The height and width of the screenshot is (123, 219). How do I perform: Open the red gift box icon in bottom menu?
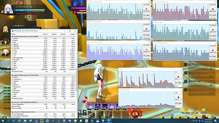coord(203,117)
